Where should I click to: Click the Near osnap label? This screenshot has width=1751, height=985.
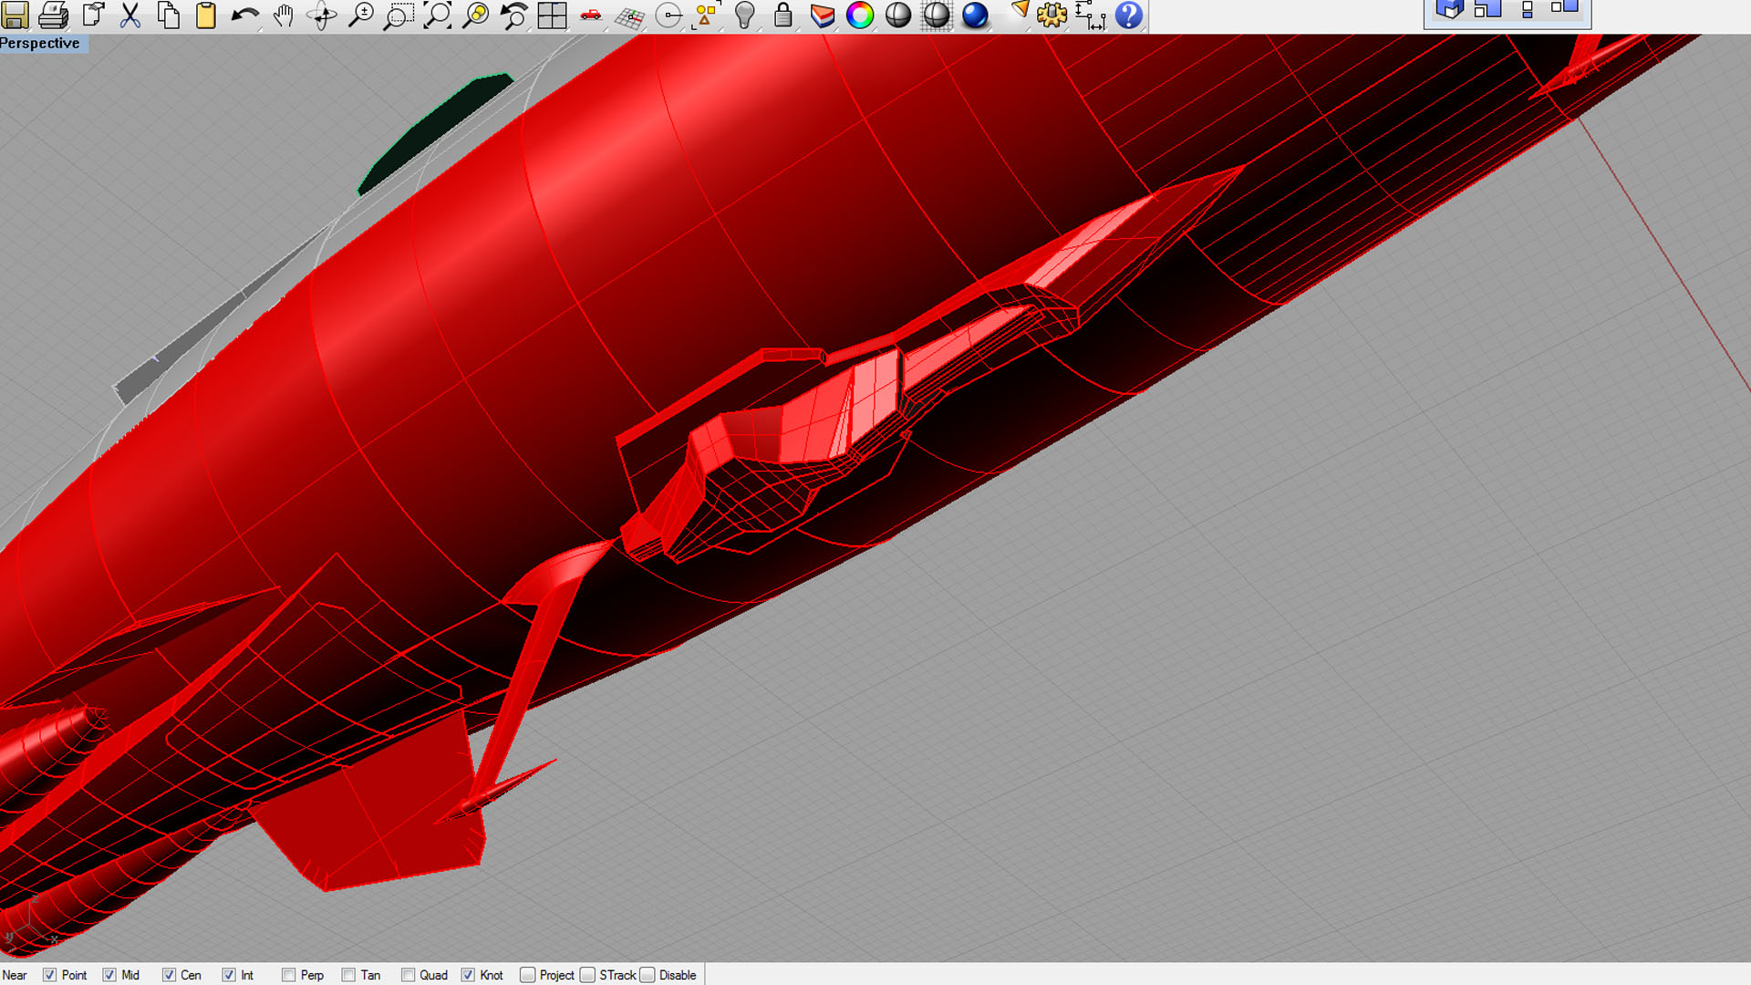coord(15,975)
